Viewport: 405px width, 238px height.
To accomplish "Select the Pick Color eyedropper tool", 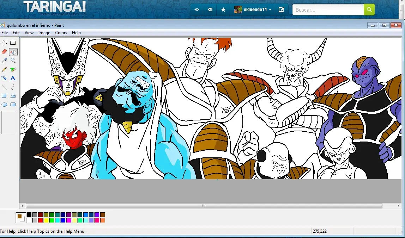I will pyautogui.click(x=4, y=61).
